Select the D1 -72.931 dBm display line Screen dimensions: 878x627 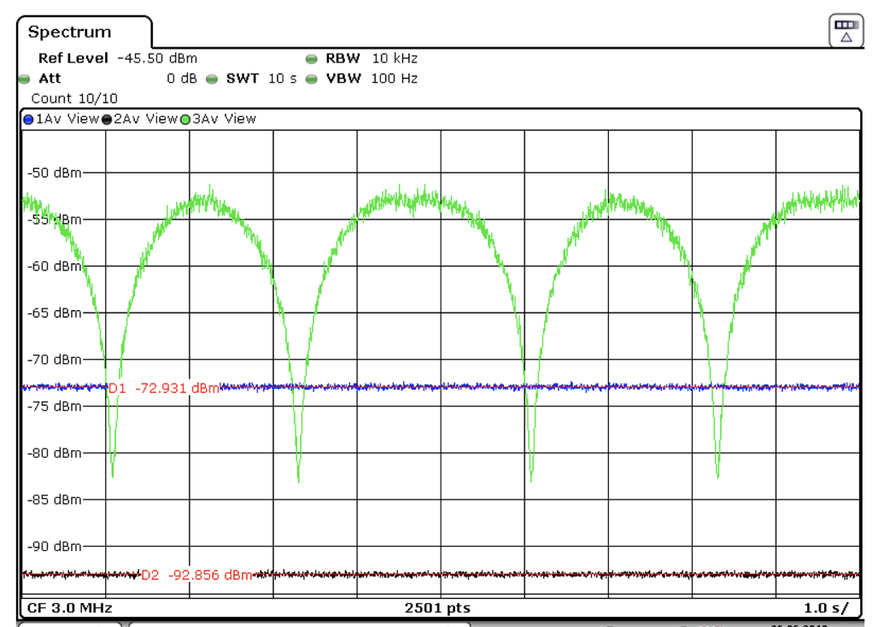(x=163, y=389)
